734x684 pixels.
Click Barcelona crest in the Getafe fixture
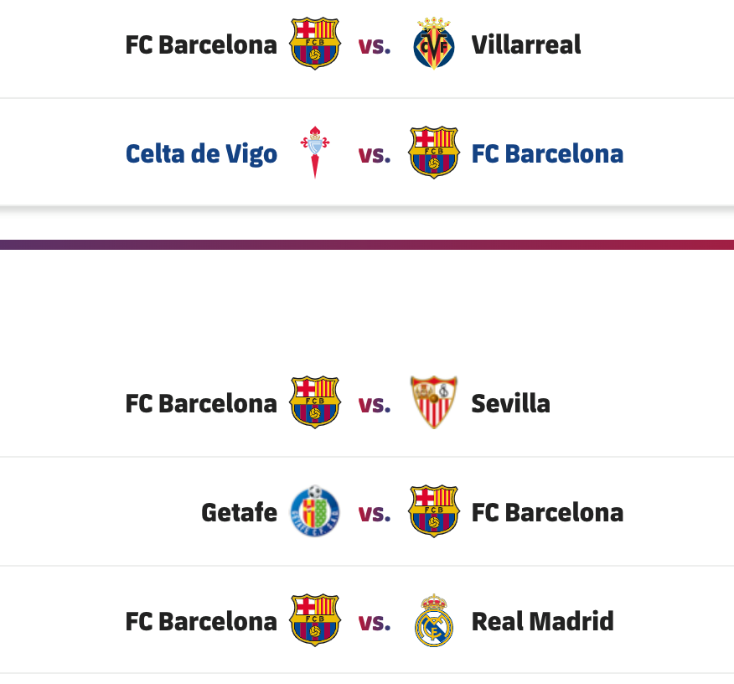coord(434,511)
